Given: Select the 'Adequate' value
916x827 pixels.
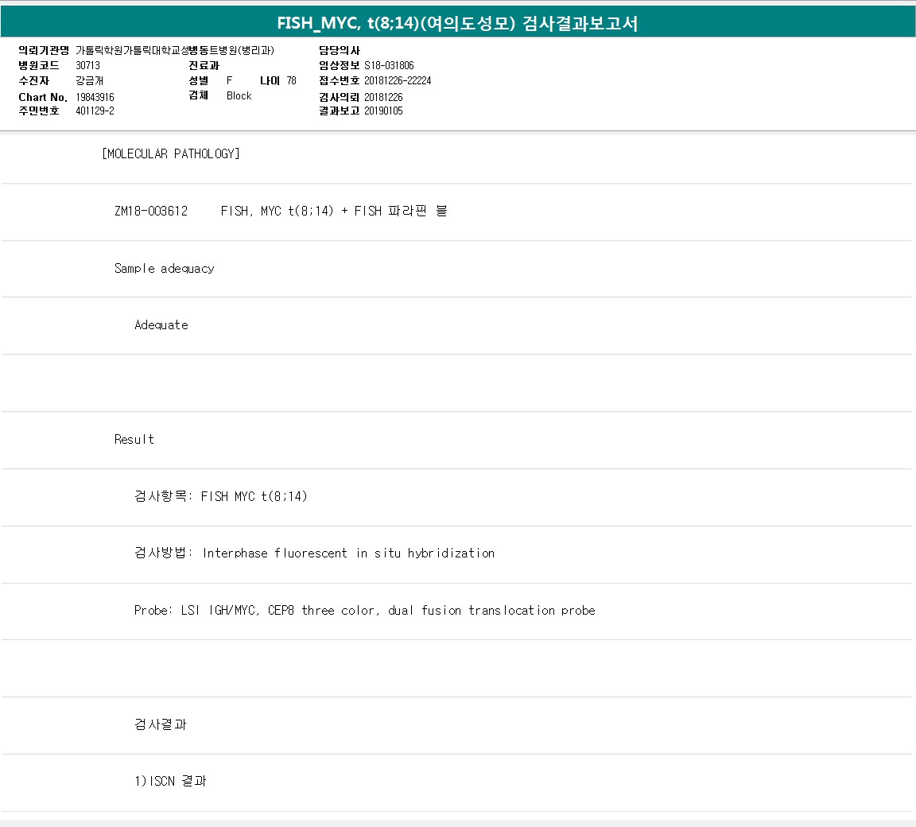Looking at the screenshot, I should click(x=161, y=325).
